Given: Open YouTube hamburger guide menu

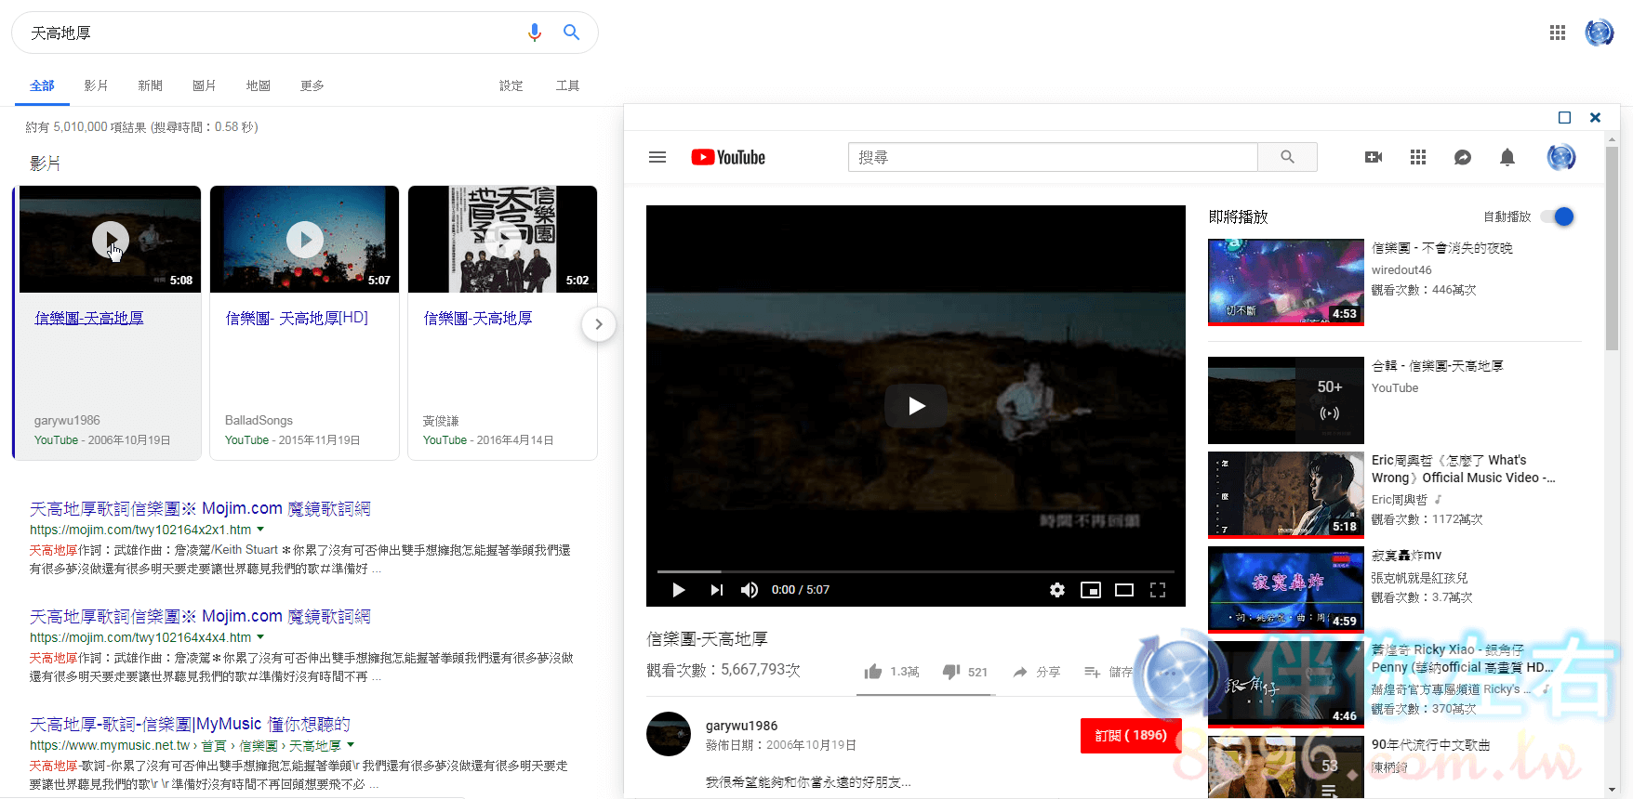Looking at the screenshot, I should [x=657, y=157].
